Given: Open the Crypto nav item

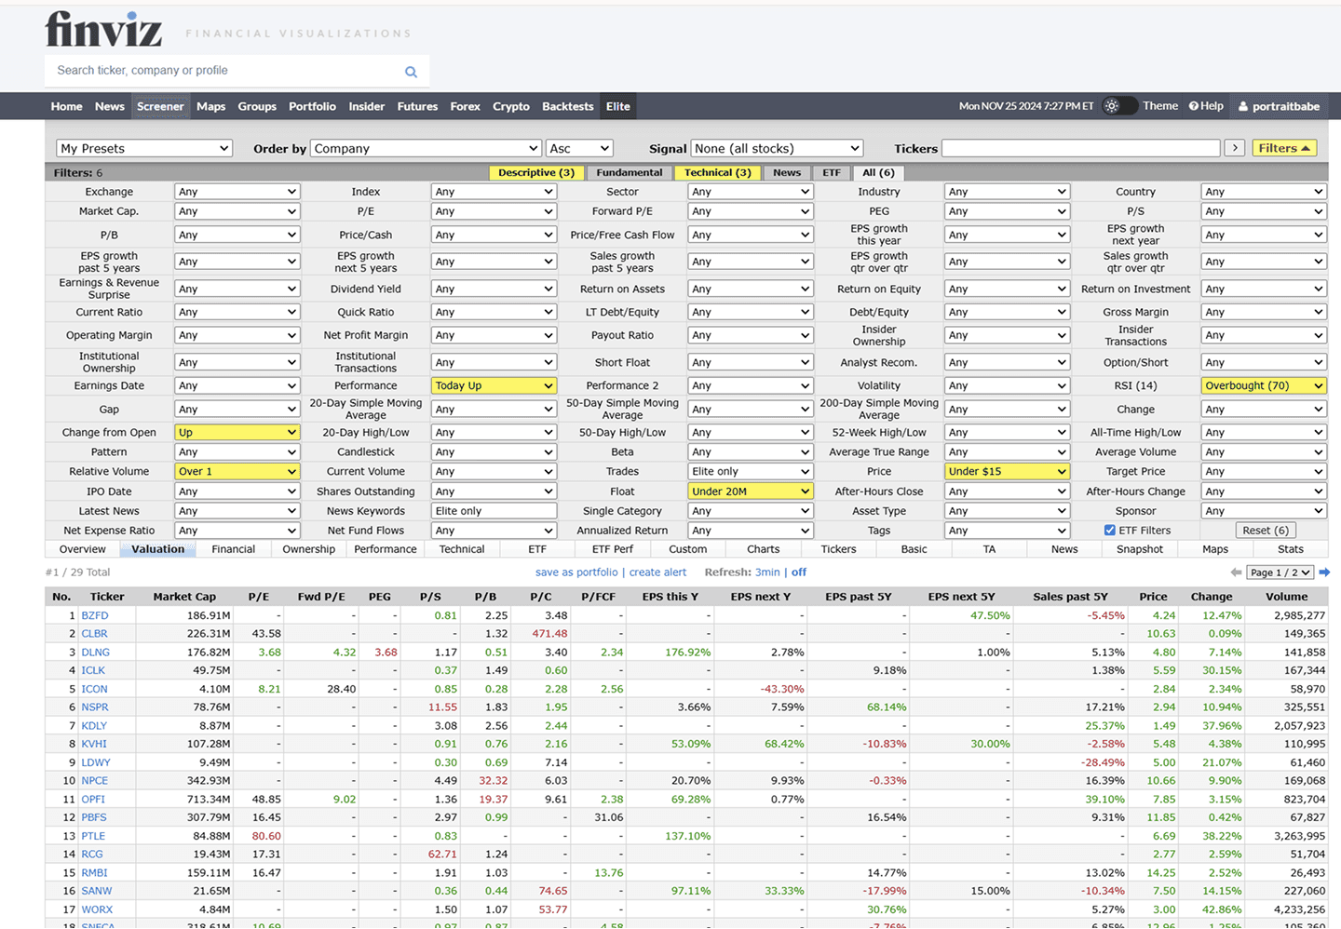Looking at the screenshot, I should [x=511, y=106].
